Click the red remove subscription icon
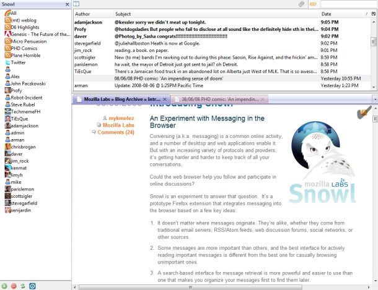The height and width of the screenshot is (290, 378). point(14,286)
